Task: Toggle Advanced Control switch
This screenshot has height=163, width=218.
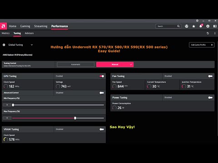Action: point(102,93)
